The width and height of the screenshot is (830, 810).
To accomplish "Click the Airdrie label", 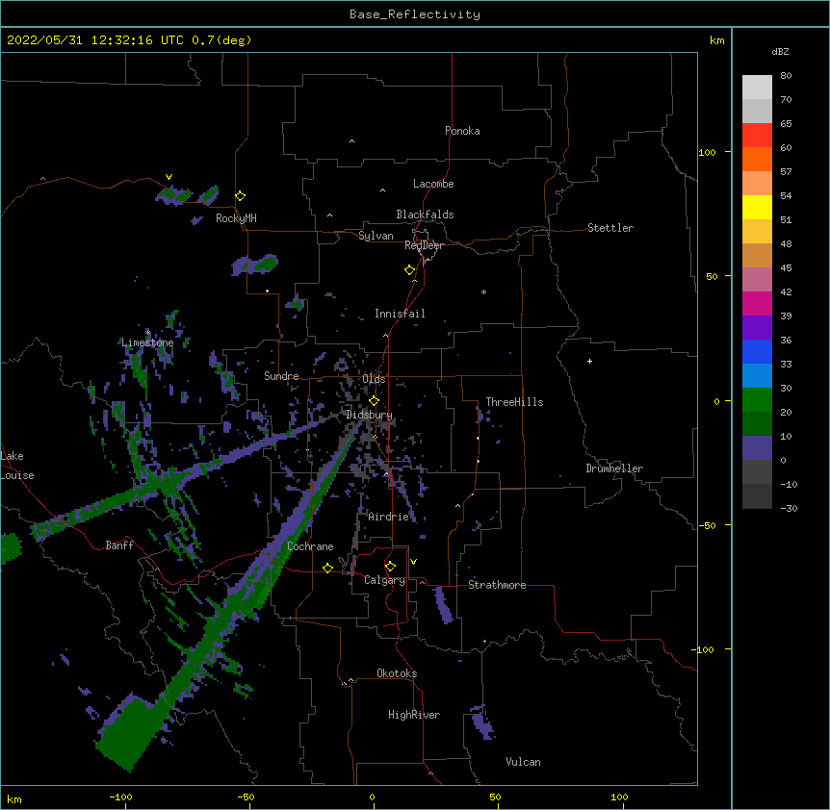I will (389, 517).
